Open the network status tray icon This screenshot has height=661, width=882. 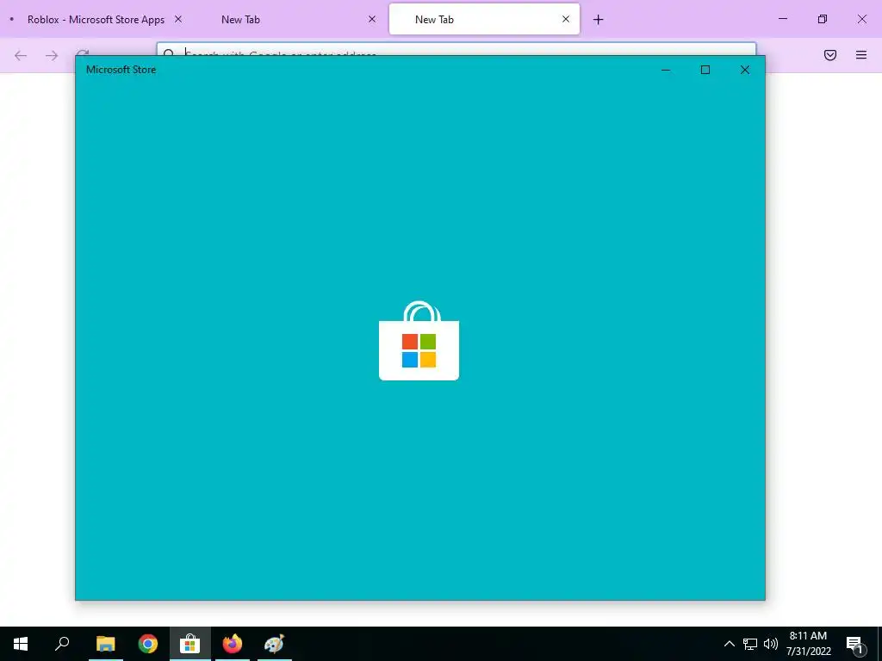click(750, 644)
